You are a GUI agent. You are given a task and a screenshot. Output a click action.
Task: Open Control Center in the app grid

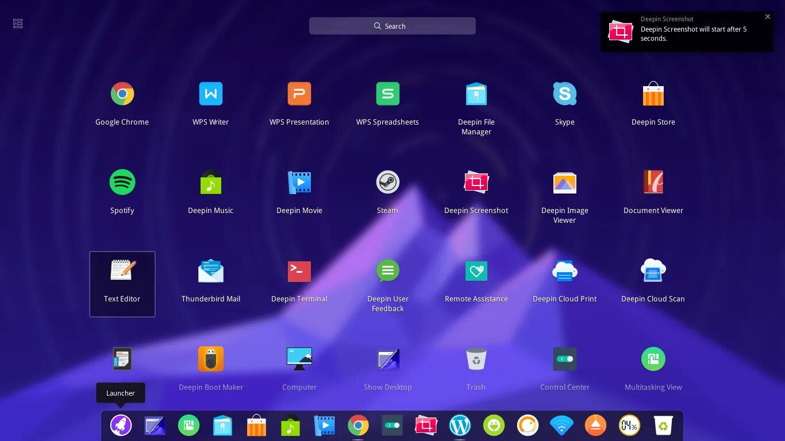(x=564, y=359)
